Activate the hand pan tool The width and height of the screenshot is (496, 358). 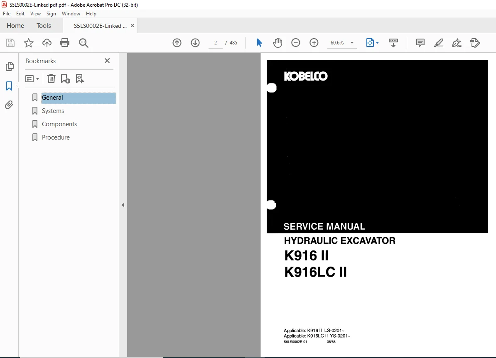[x=277, y=43]
